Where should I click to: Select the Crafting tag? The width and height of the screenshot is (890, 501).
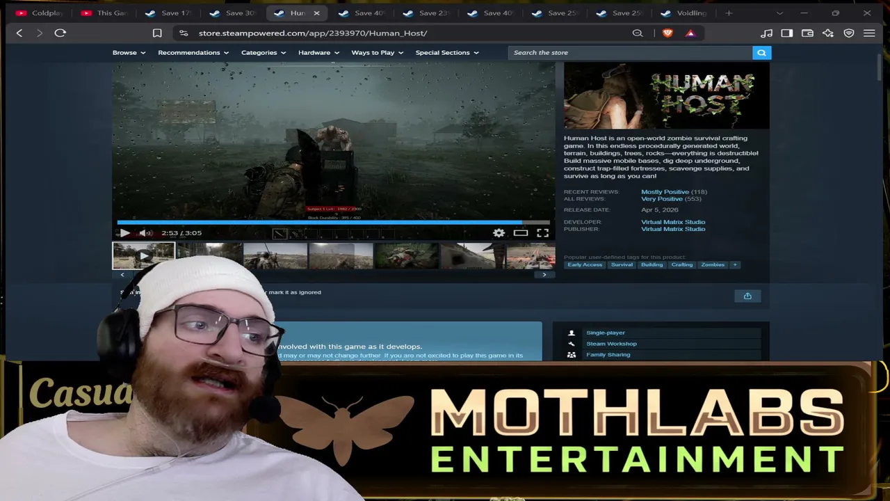point(682,264)
